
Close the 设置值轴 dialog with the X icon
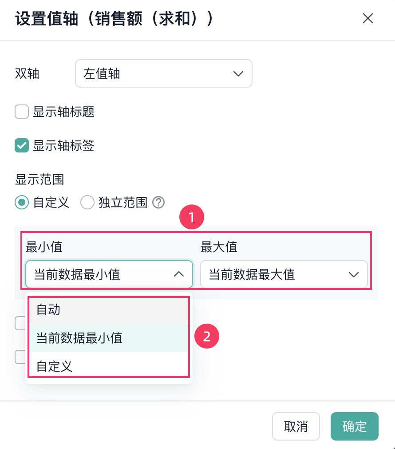(367, 18)
